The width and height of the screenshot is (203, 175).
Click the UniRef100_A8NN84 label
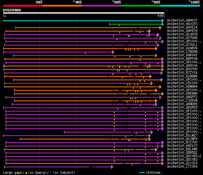click(182, 86)
